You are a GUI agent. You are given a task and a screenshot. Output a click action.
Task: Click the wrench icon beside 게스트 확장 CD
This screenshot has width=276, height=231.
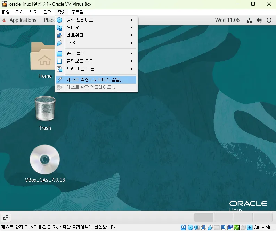(x=59, y=79)
